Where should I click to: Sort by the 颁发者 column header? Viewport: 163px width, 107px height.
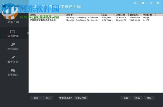pyautogui.click(x=83, y=15)
